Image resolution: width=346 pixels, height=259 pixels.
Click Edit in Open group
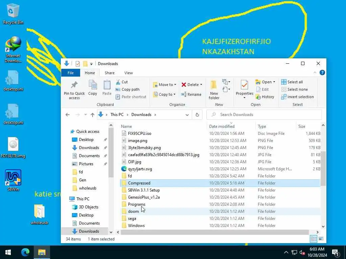point(262,89)
